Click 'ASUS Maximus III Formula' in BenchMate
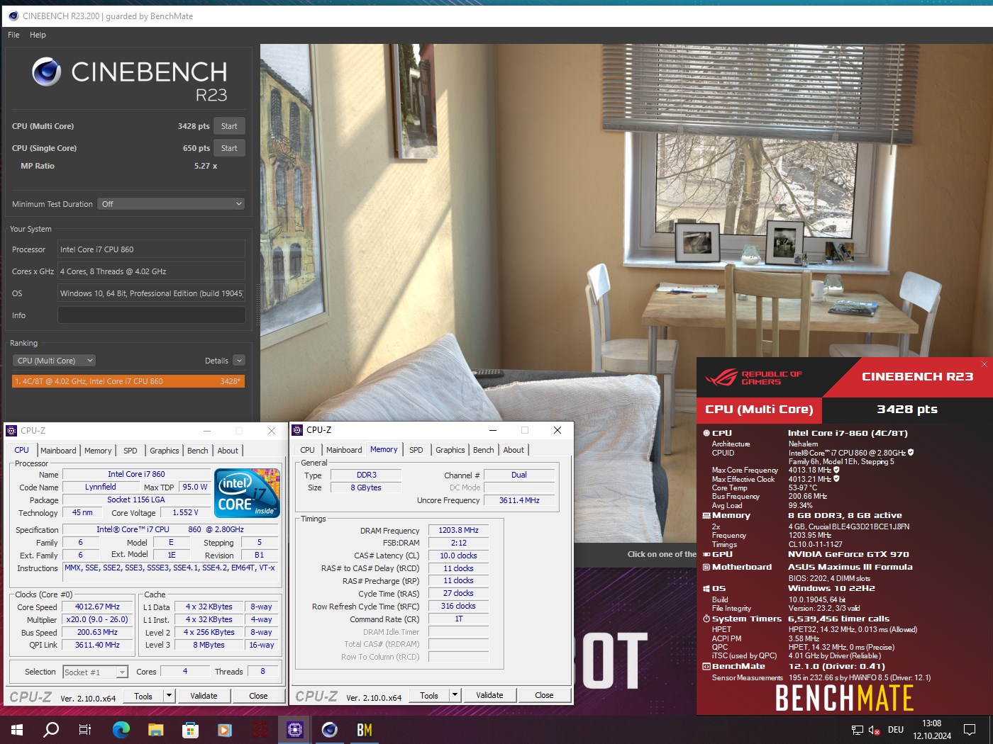This screenshot has width=993, height=744. point(850,567)
